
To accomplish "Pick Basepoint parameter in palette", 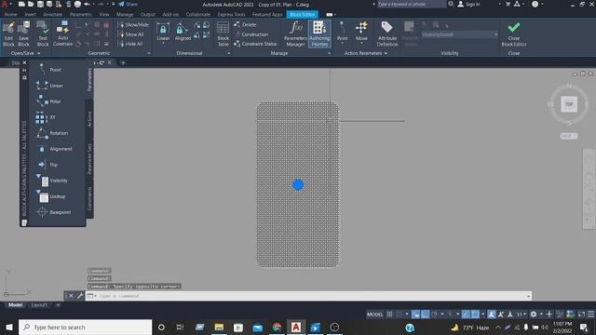I will coord(53,212).
